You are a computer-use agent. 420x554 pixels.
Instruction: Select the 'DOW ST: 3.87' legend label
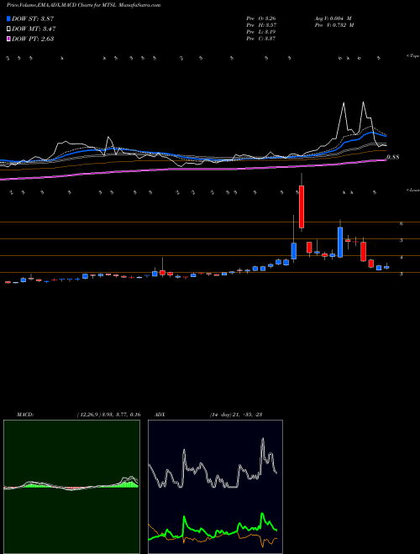tap(33, 19)
